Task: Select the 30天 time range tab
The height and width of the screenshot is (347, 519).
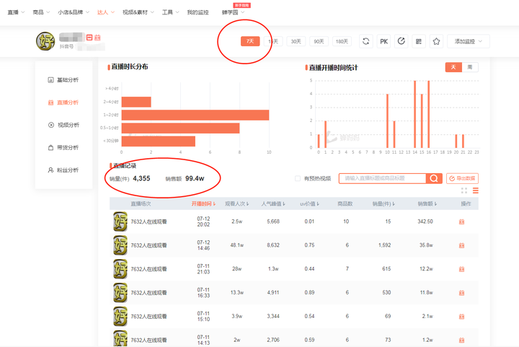Action: click(x=296, y=41)
